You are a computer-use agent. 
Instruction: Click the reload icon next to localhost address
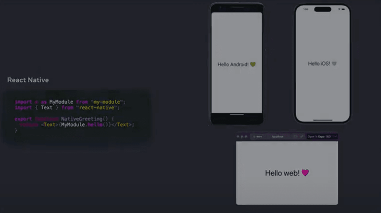click(296, 137)
